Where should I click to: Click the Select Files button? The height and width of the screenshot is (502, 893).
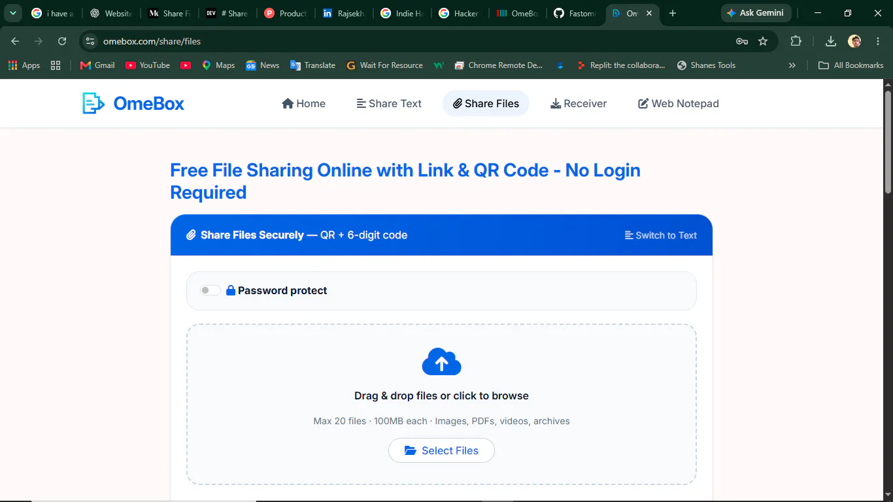pyautogui.click(x=441, y=450)
